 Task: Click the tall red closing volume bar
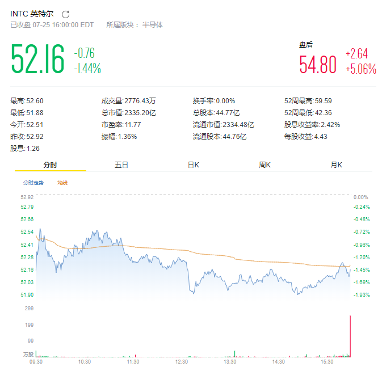350,336
